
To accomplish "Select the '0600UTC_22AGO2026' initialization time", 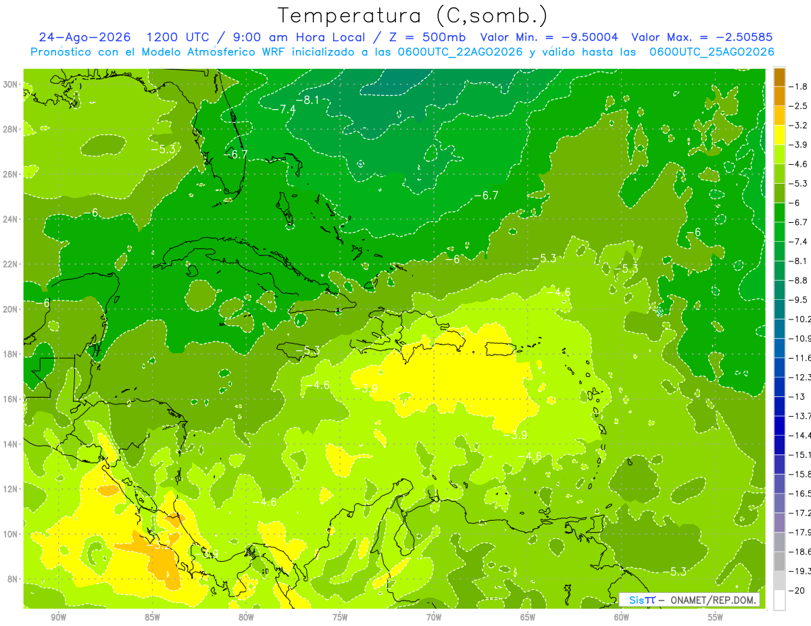I will tap(458, 52).
